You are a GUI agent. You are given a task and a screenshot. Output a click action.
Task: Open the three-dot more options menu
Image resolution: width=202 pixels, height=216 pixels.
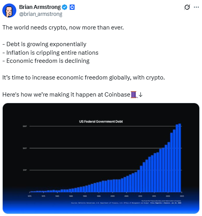196,7
